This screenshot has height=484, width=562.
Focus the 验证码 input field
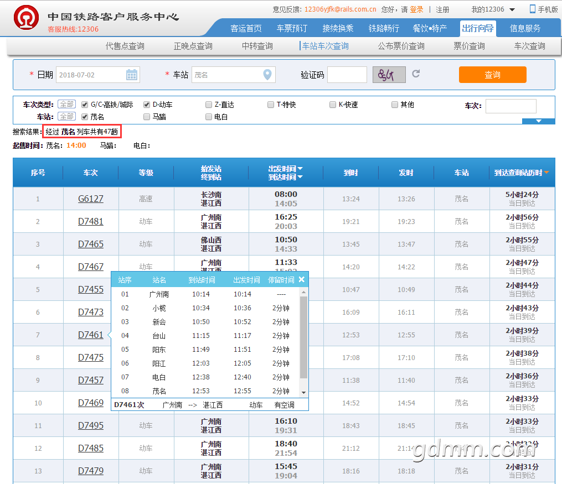[x=347, y=75]
